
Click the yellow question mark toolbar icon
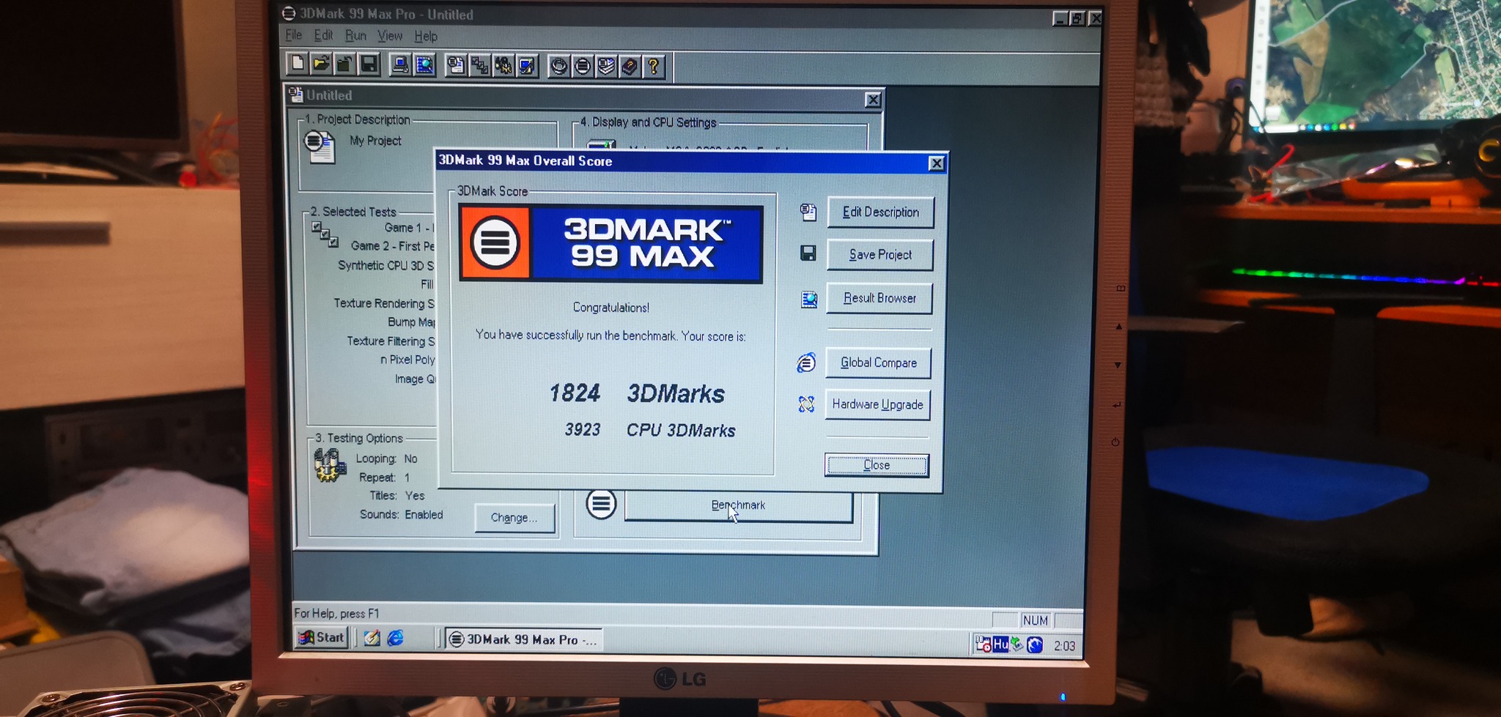[x=653, y=67]
